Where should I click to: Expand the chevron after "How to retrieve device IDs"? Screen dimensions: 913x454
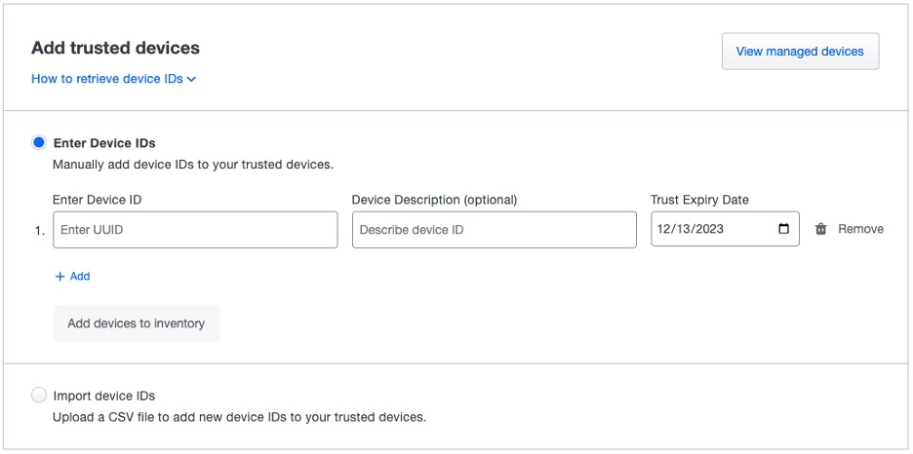(x=192, y=79)
